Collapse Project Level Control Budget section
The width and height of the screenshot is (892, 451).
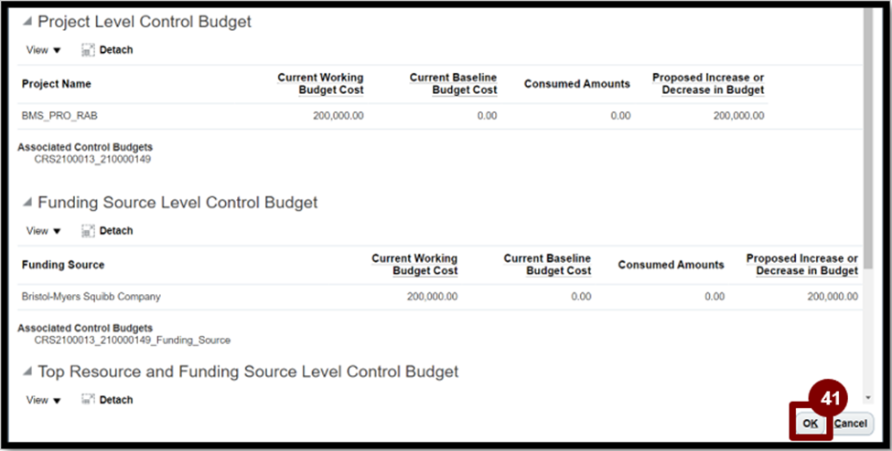(x=27, y=22)
